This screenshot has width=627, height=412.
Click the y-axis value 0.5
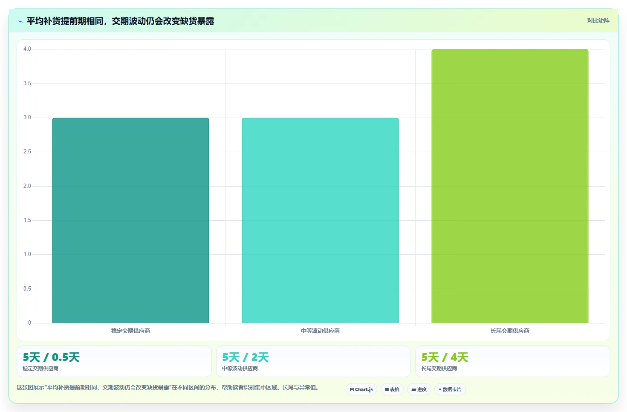point(27,289)
